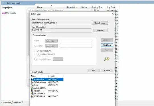Click the Services (Local) header icon
Image resolution: width=154 pixels, height=106 pixels.
pos(4,3)
